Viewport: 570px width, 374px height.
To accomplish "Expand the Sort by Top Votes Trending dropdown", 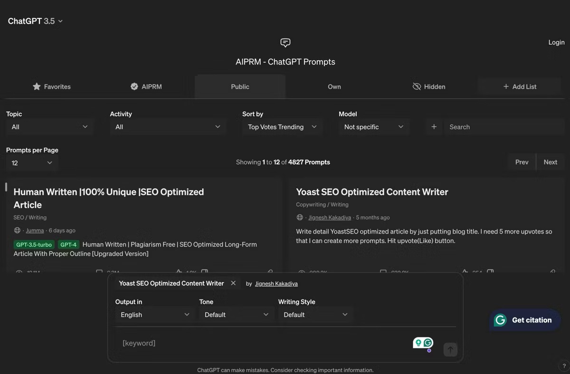I will coord(281,127).
